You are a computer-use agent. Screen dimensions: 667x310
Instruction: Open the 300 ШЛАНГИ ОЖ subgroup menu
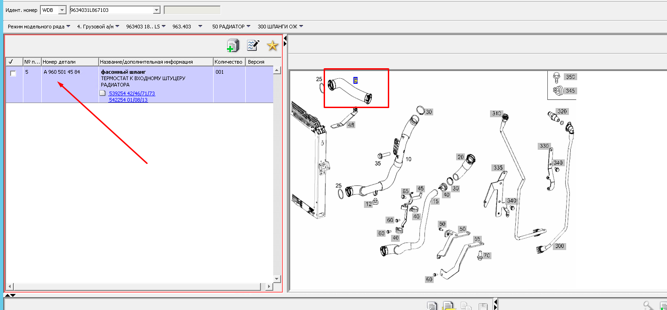click(280, 27)
